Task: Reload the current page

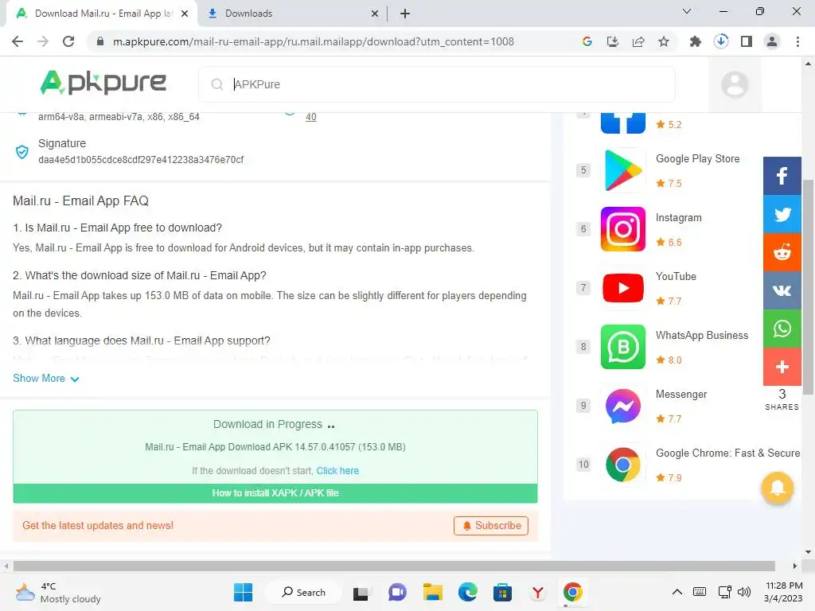Action: tap(68, 41)
